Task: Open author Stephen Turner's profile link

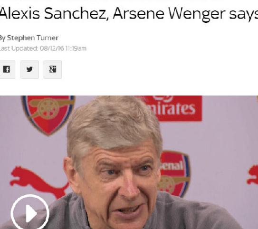Action: [33, 38]
